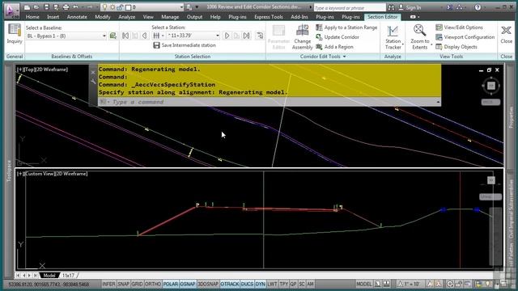Toggle INFER constraints in the status bar
Viewport: 518px width, 291px height.
pyautogui.click(x=108, y=284)
